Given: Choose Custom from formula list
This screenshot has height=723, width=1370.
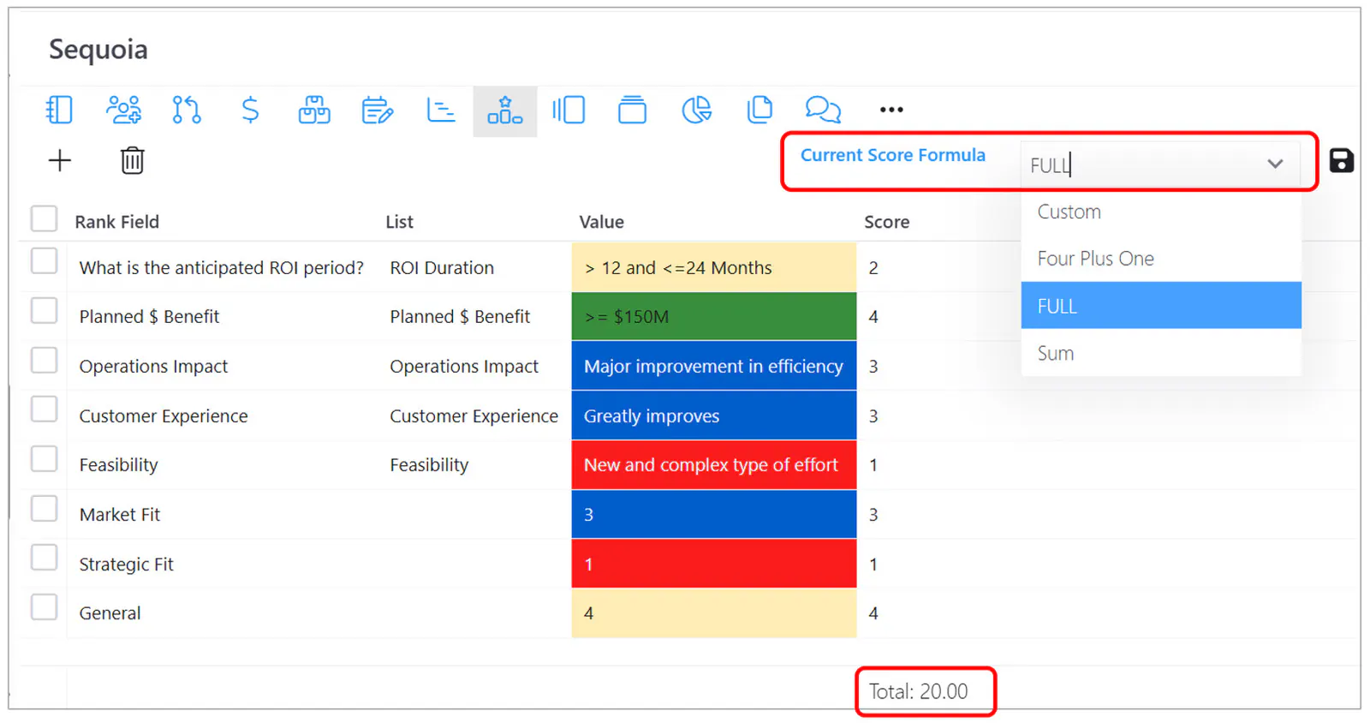Looking at the screenshot, I should (x=1161, y=212).
